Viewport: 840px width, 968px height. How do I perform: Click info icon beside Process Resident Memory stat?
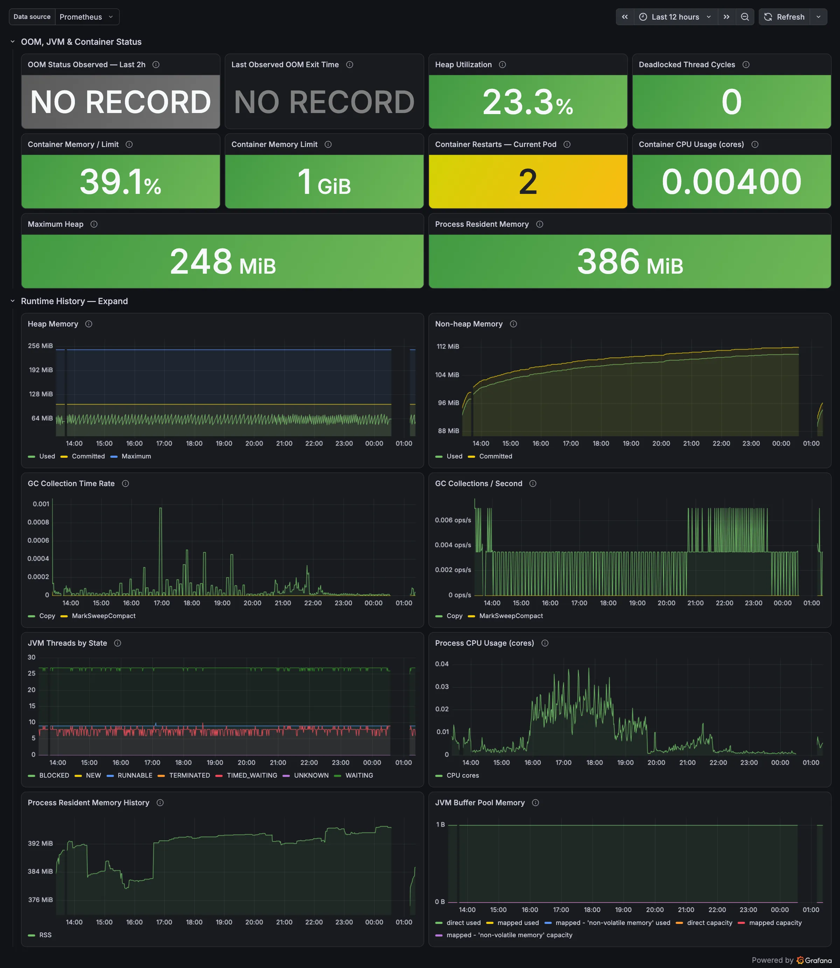pos(540,224)
